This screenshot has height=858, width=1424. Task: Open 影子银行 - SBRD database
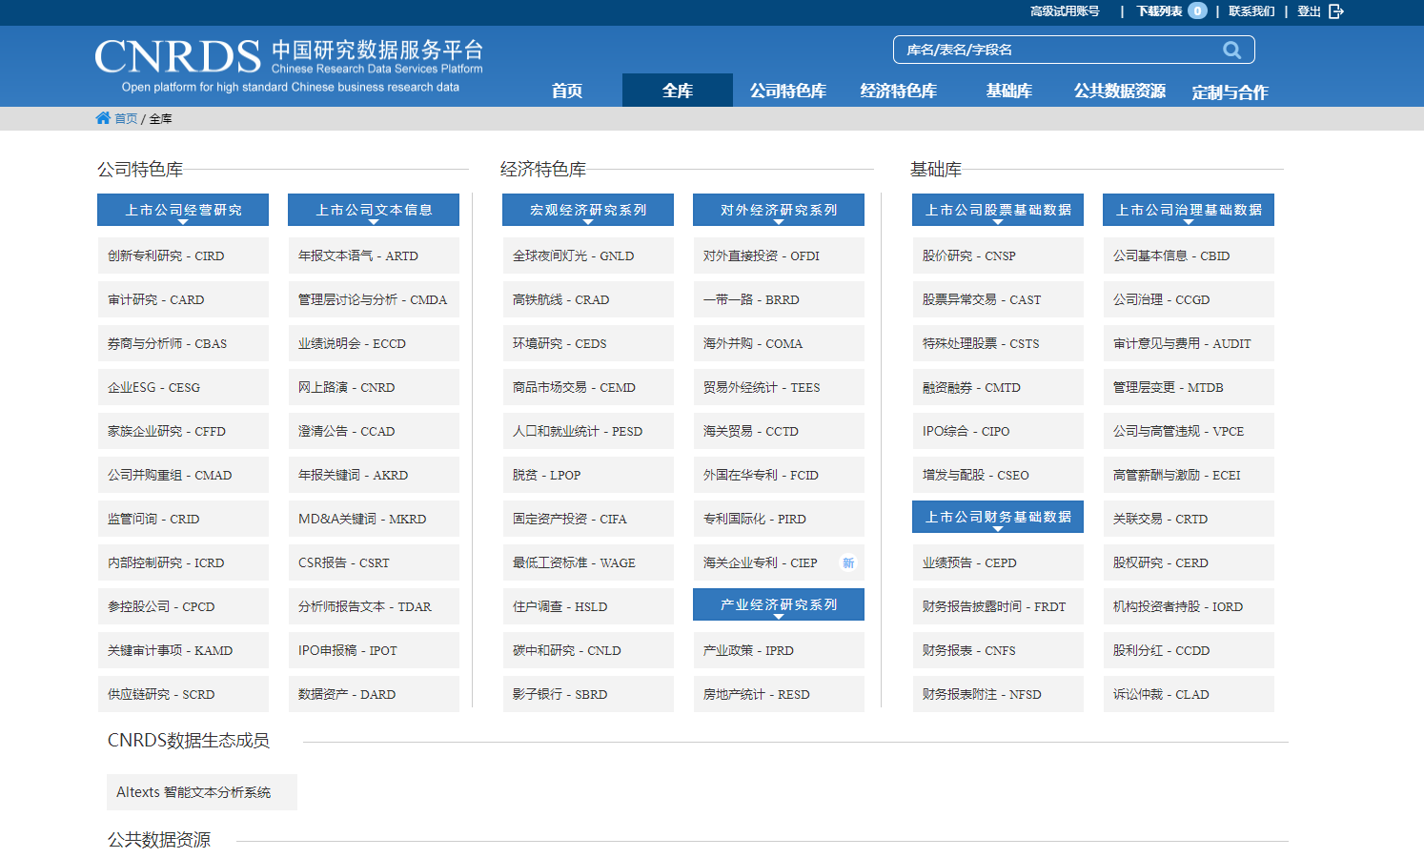588,694
